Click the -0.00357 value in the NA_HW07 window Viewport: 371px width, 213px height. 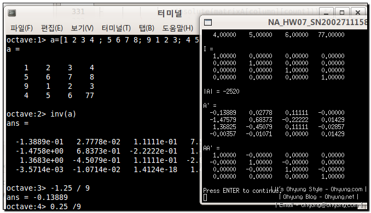click(223, 134)
